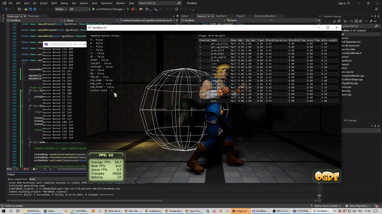Image resolution: width=382 pixels, height=214 pixels.
Task: Switch to Player.cpp tab
Action: [33, 16]
